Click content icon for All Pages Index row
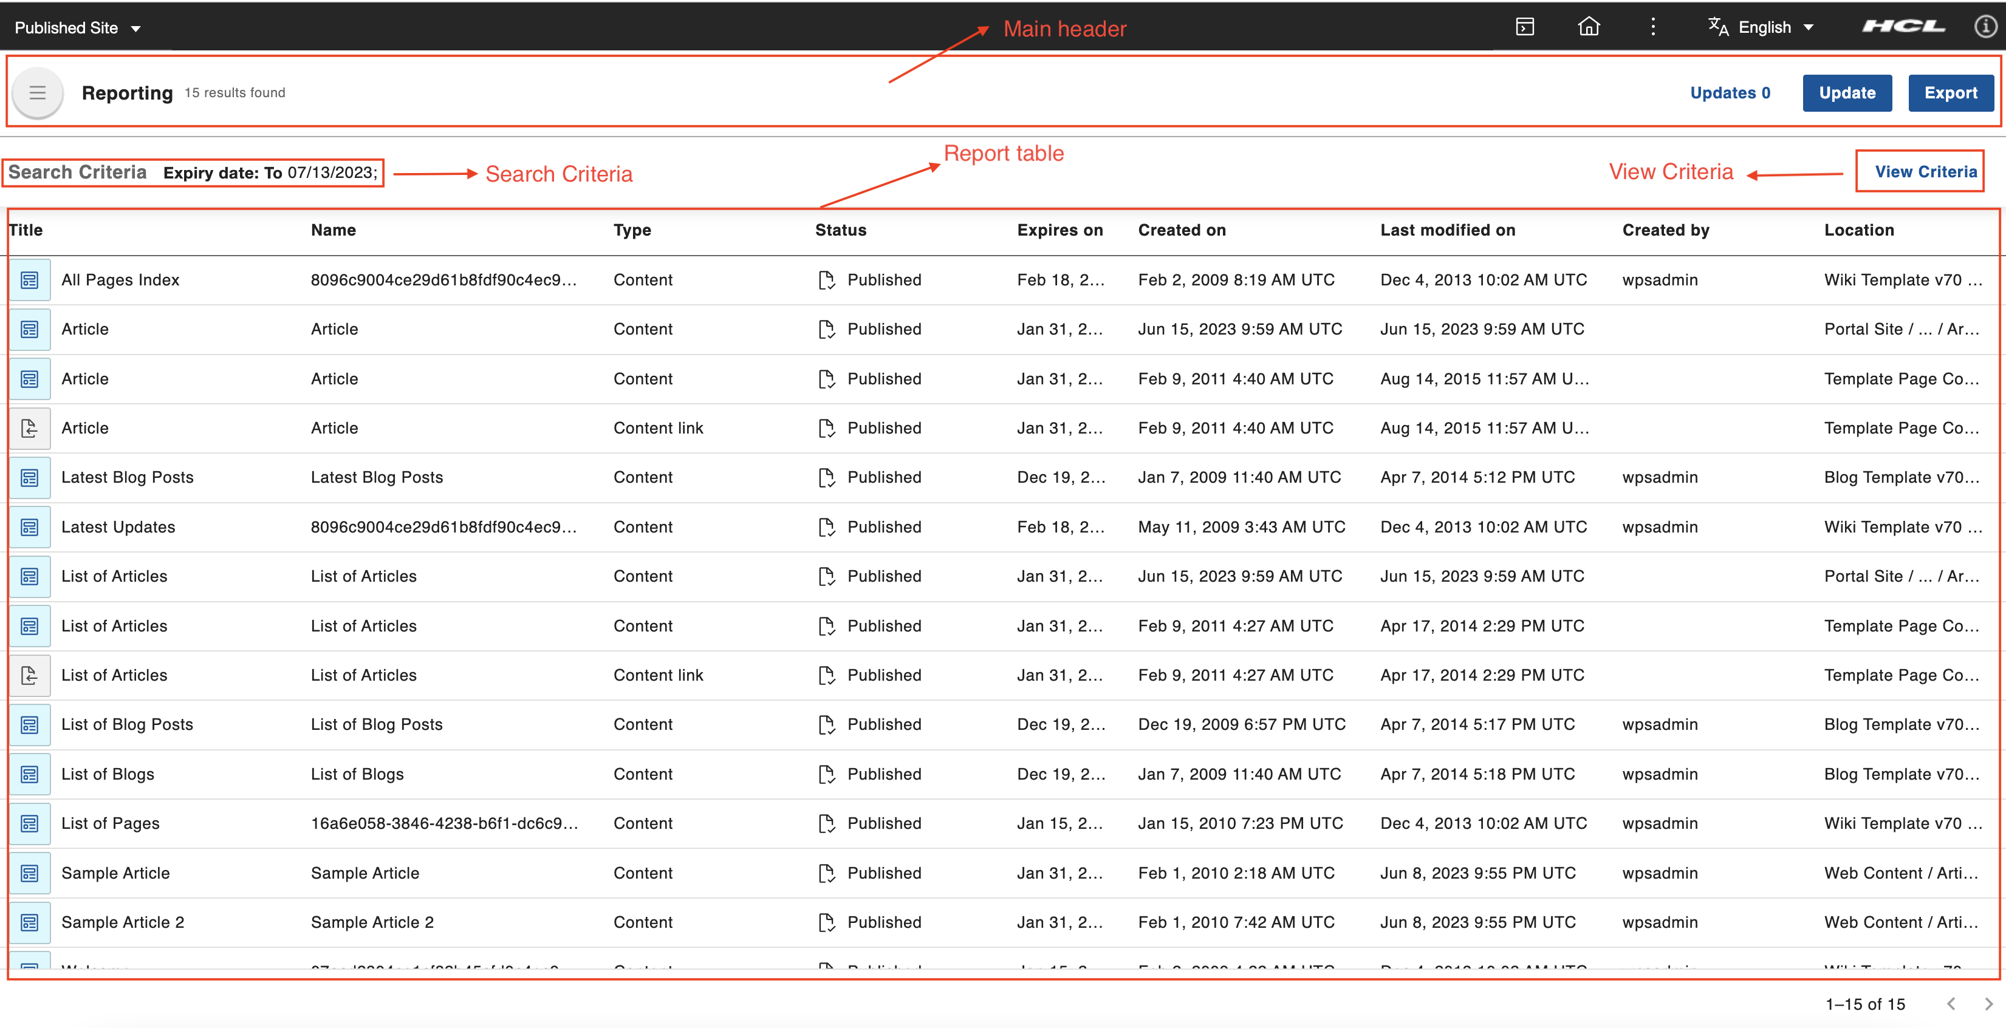2006x1028 pixels. click(x=30, y=280)
